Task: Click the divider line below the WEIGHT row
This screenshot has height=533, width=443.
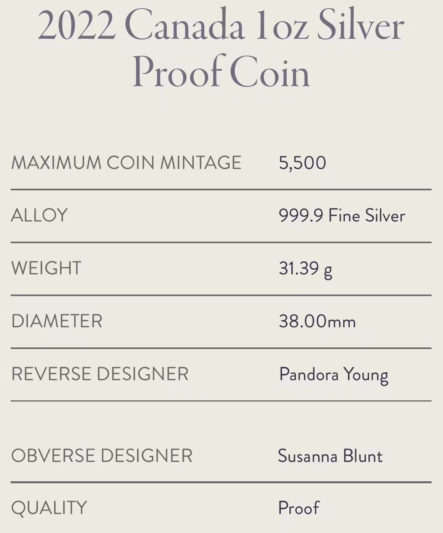Action: (221, 295)
